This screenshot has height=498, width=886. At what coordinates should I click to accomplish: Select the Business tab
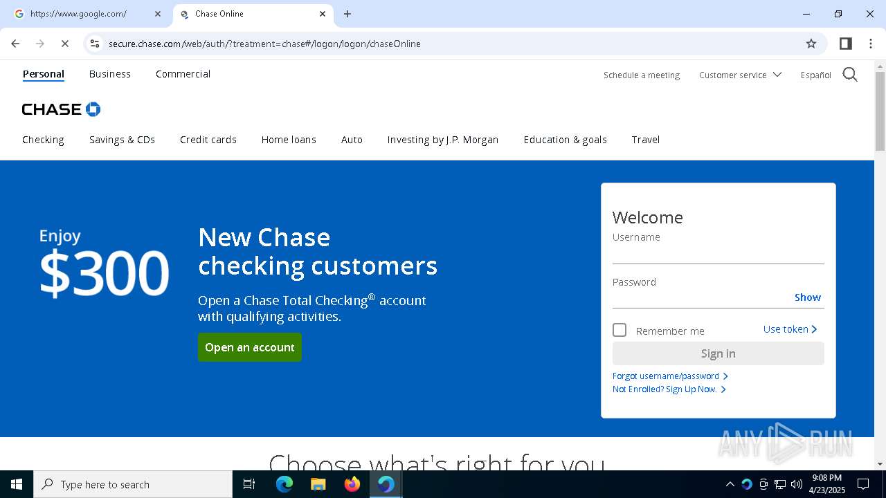pyautogui.click(x=110, y=74)
